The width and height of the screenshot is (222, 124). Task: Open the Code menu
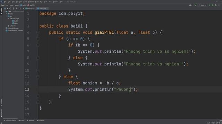tap(25, 2)
